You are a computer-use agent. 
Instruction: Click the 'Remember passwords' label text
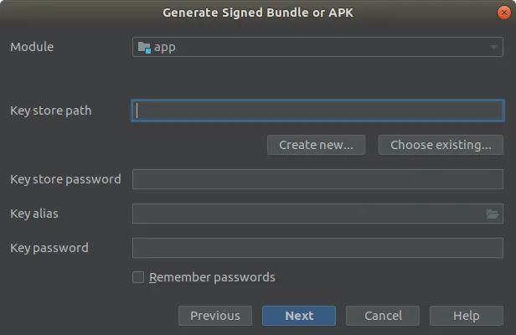212,277
